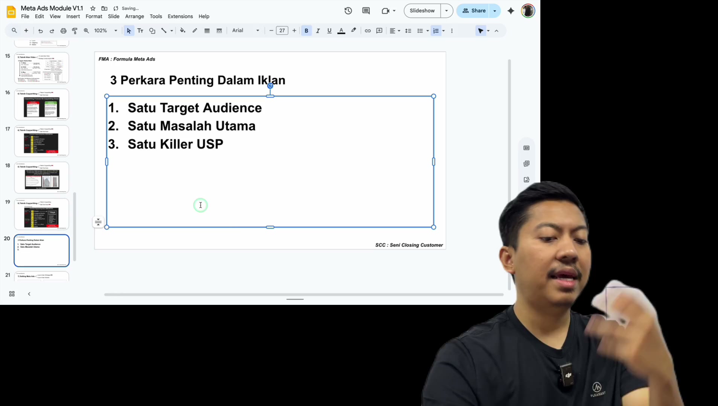Image resolution: width=718 pixels, height=406 pixels.
Task: Add a new slide with plus icon
Action: point(26,30)
